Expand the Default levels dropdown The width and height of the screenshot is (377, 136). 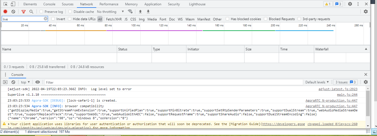(x=317, y=82)
